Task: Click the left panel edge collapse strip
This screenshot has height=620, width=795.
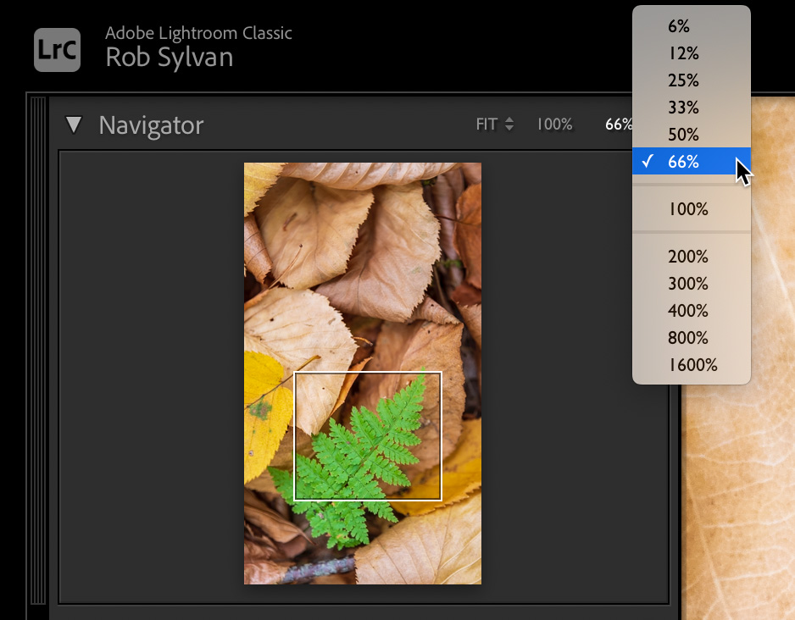Action: coord(38,351)
